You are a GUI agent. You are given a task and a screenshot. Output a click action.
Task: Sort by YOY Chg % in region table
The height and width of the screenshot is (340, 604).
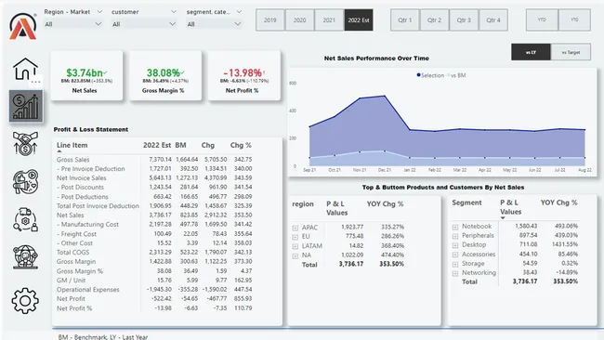pos(385,204)
